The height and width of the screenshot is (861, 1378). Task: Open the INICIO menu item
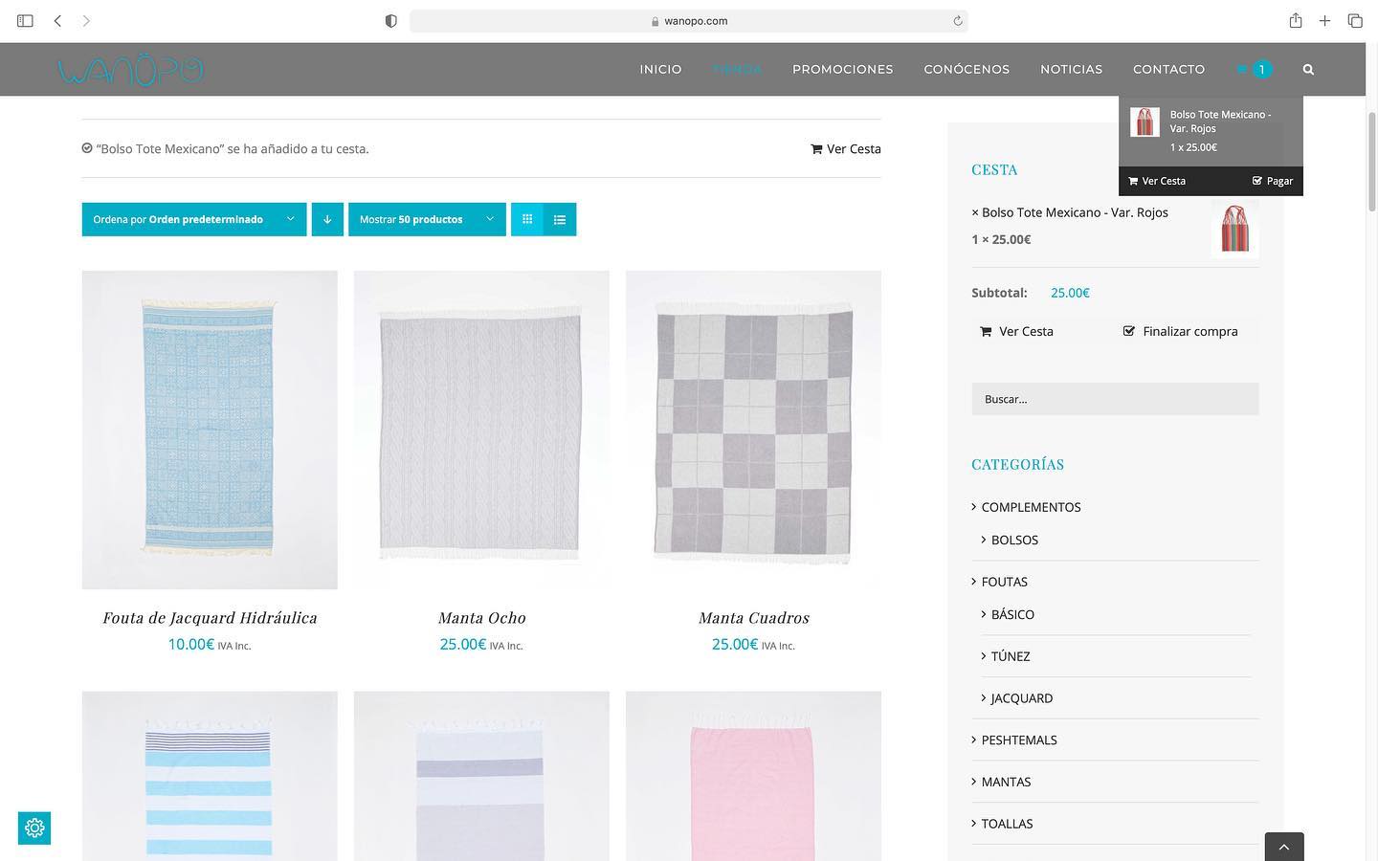pyautogui.click(x=660, y=69)
